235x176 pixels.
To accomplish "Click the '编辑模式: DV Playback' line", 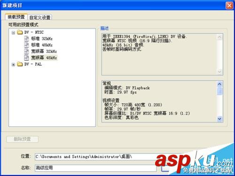I will (127, 88).
